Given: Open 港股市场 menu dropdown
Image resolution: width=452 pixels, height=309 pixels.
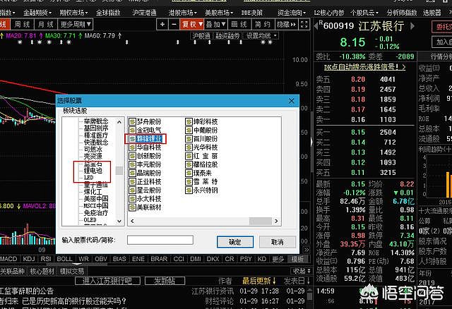Looking at the screenshot, I should coord(182,13).
